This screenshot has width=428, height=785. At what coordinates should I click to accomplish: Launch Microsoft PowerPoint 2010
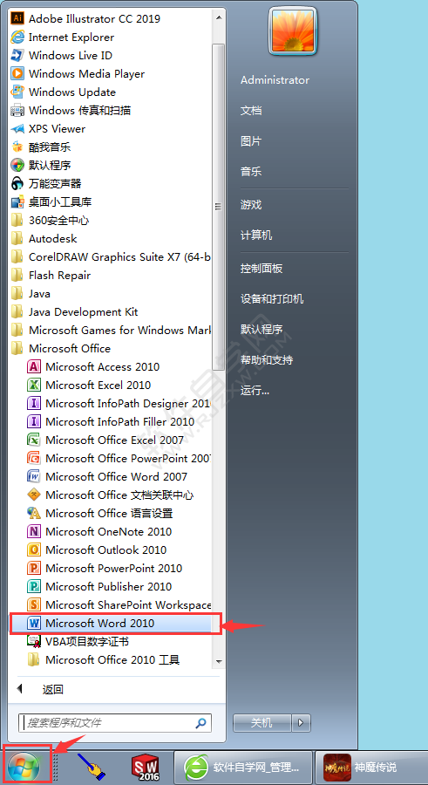105,568
